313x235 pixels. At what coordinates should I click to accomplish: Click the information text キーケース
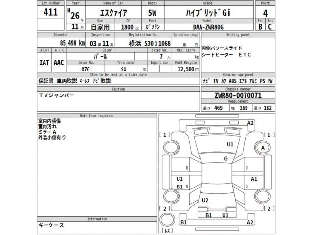(x=51, y=225)
